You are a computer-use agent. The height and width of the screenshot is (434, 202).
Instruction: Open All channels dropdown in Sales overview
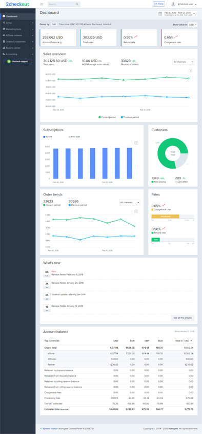click(x=183, y=62)
